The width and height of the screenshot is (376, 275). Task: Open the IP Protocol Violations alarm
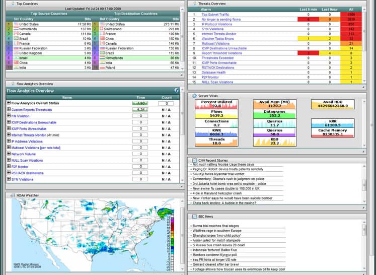point(217,24)
